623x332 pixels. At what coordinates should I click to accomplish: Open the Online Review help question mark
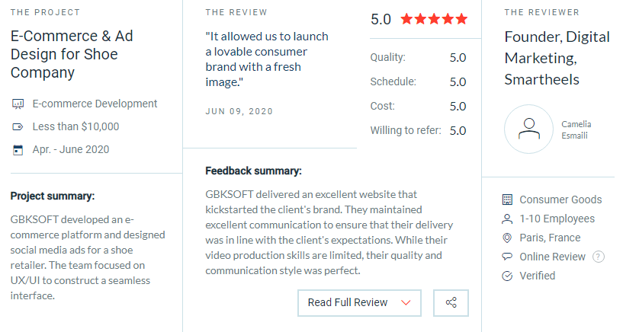click(599, 257)
